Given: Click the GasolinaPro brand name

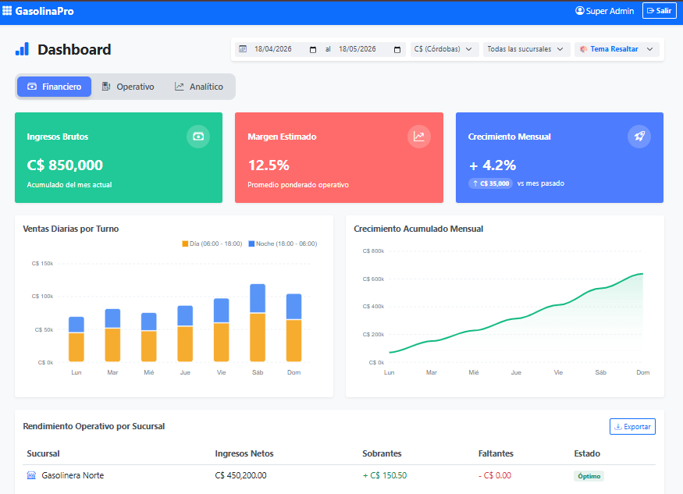Looking at the screenshot, I should pos(44,11).
